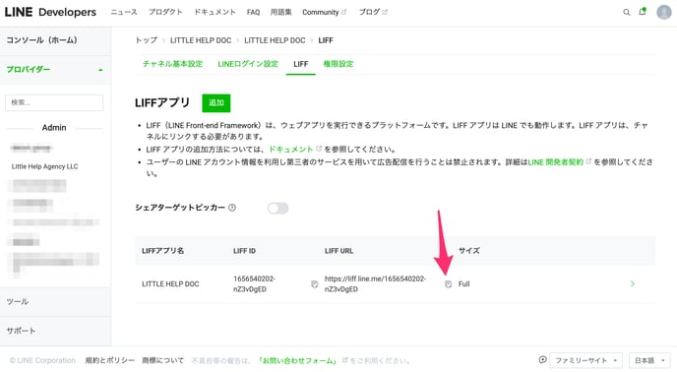Open the 日本語 language dropdown
The width and height of the screenshot is (677, 372).
[x=649, y=360]
